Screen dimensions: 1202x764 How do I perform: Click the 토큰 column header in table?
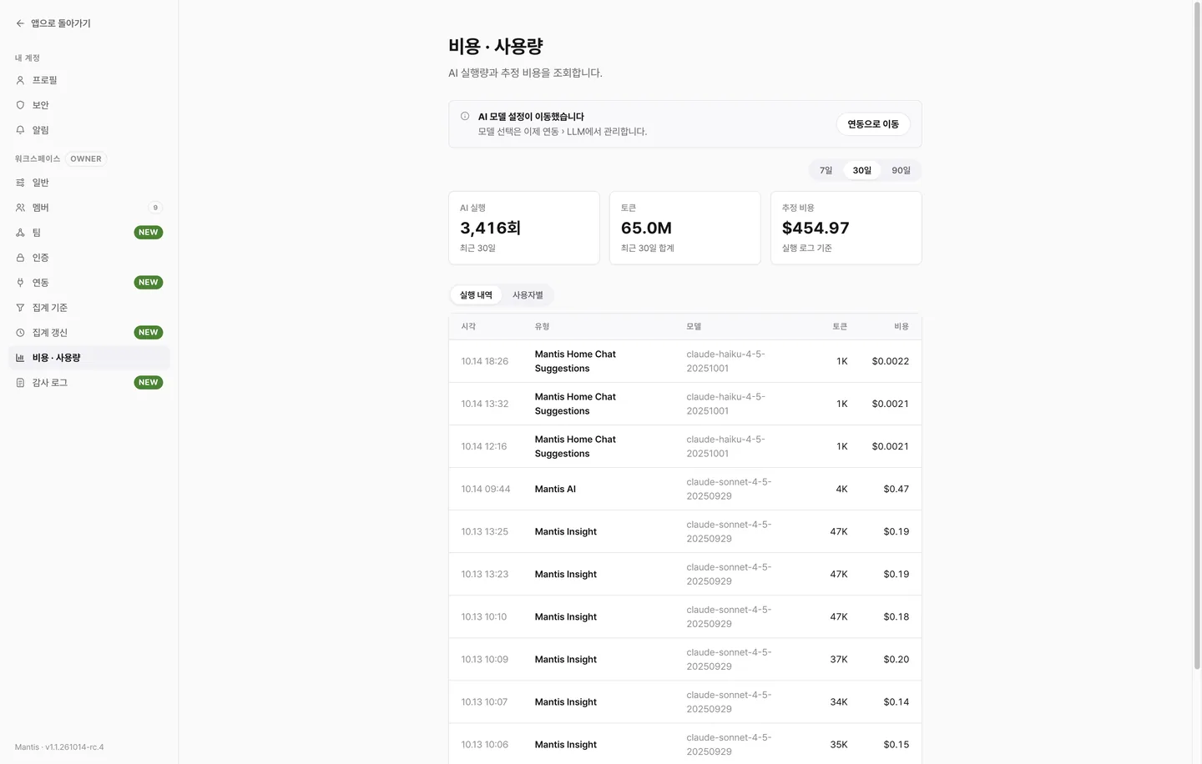tap(840, 327)
